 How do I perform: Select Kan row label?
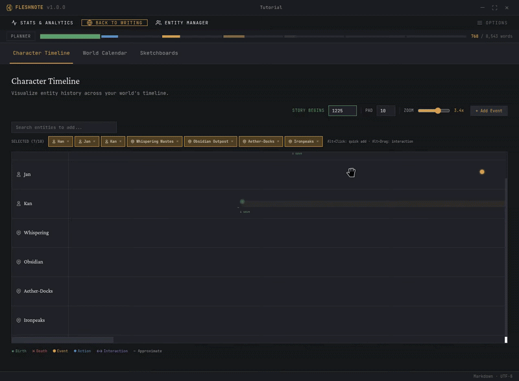point(28,204)
